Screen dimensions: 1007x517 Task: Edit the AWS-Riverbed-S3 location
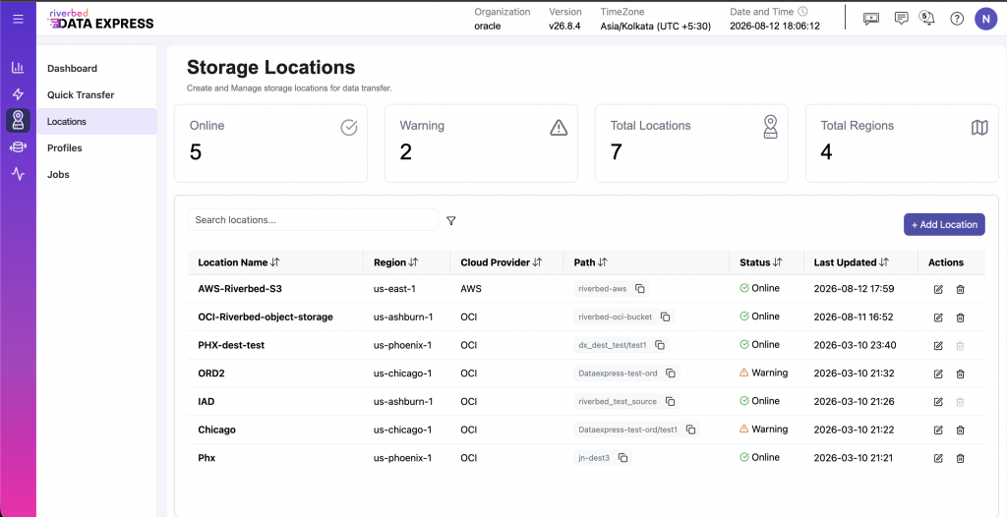tap(938, 290)
